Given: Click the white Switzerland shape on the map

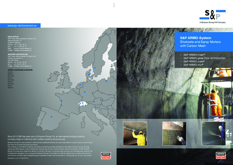Looking at the screenshot, I should 83,103.
